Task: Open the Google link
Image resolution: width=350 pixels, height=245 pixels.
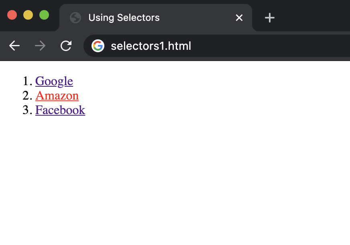Action: pos(54,81)
